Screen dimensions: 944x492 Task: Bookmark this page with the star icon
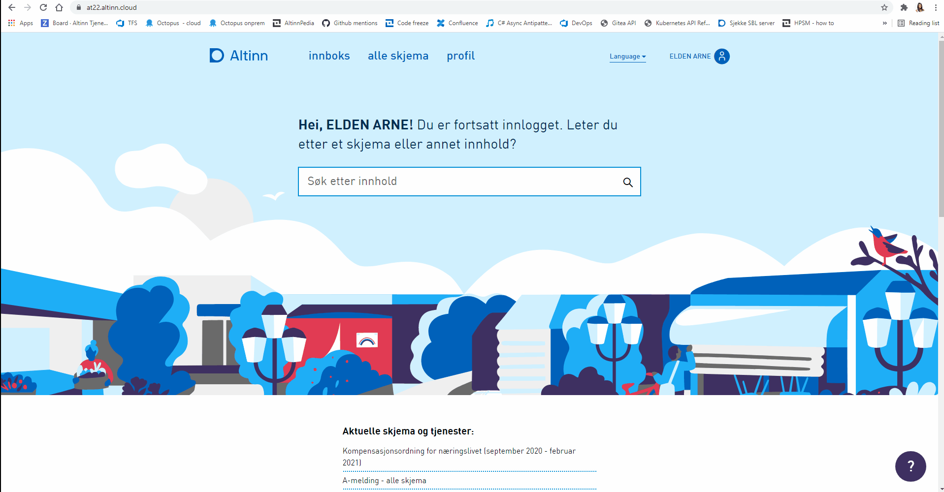pos(884,7)
